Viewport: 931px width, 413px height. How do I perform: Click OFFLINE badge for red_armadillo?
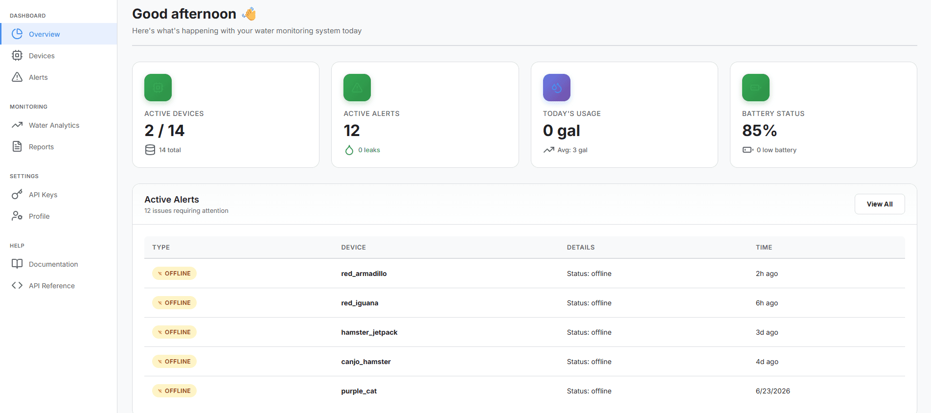174,273
